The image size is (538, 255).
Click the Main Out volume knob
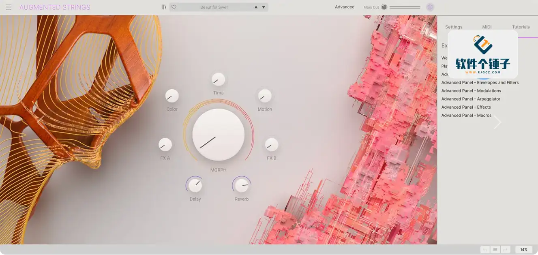[384, 7]
